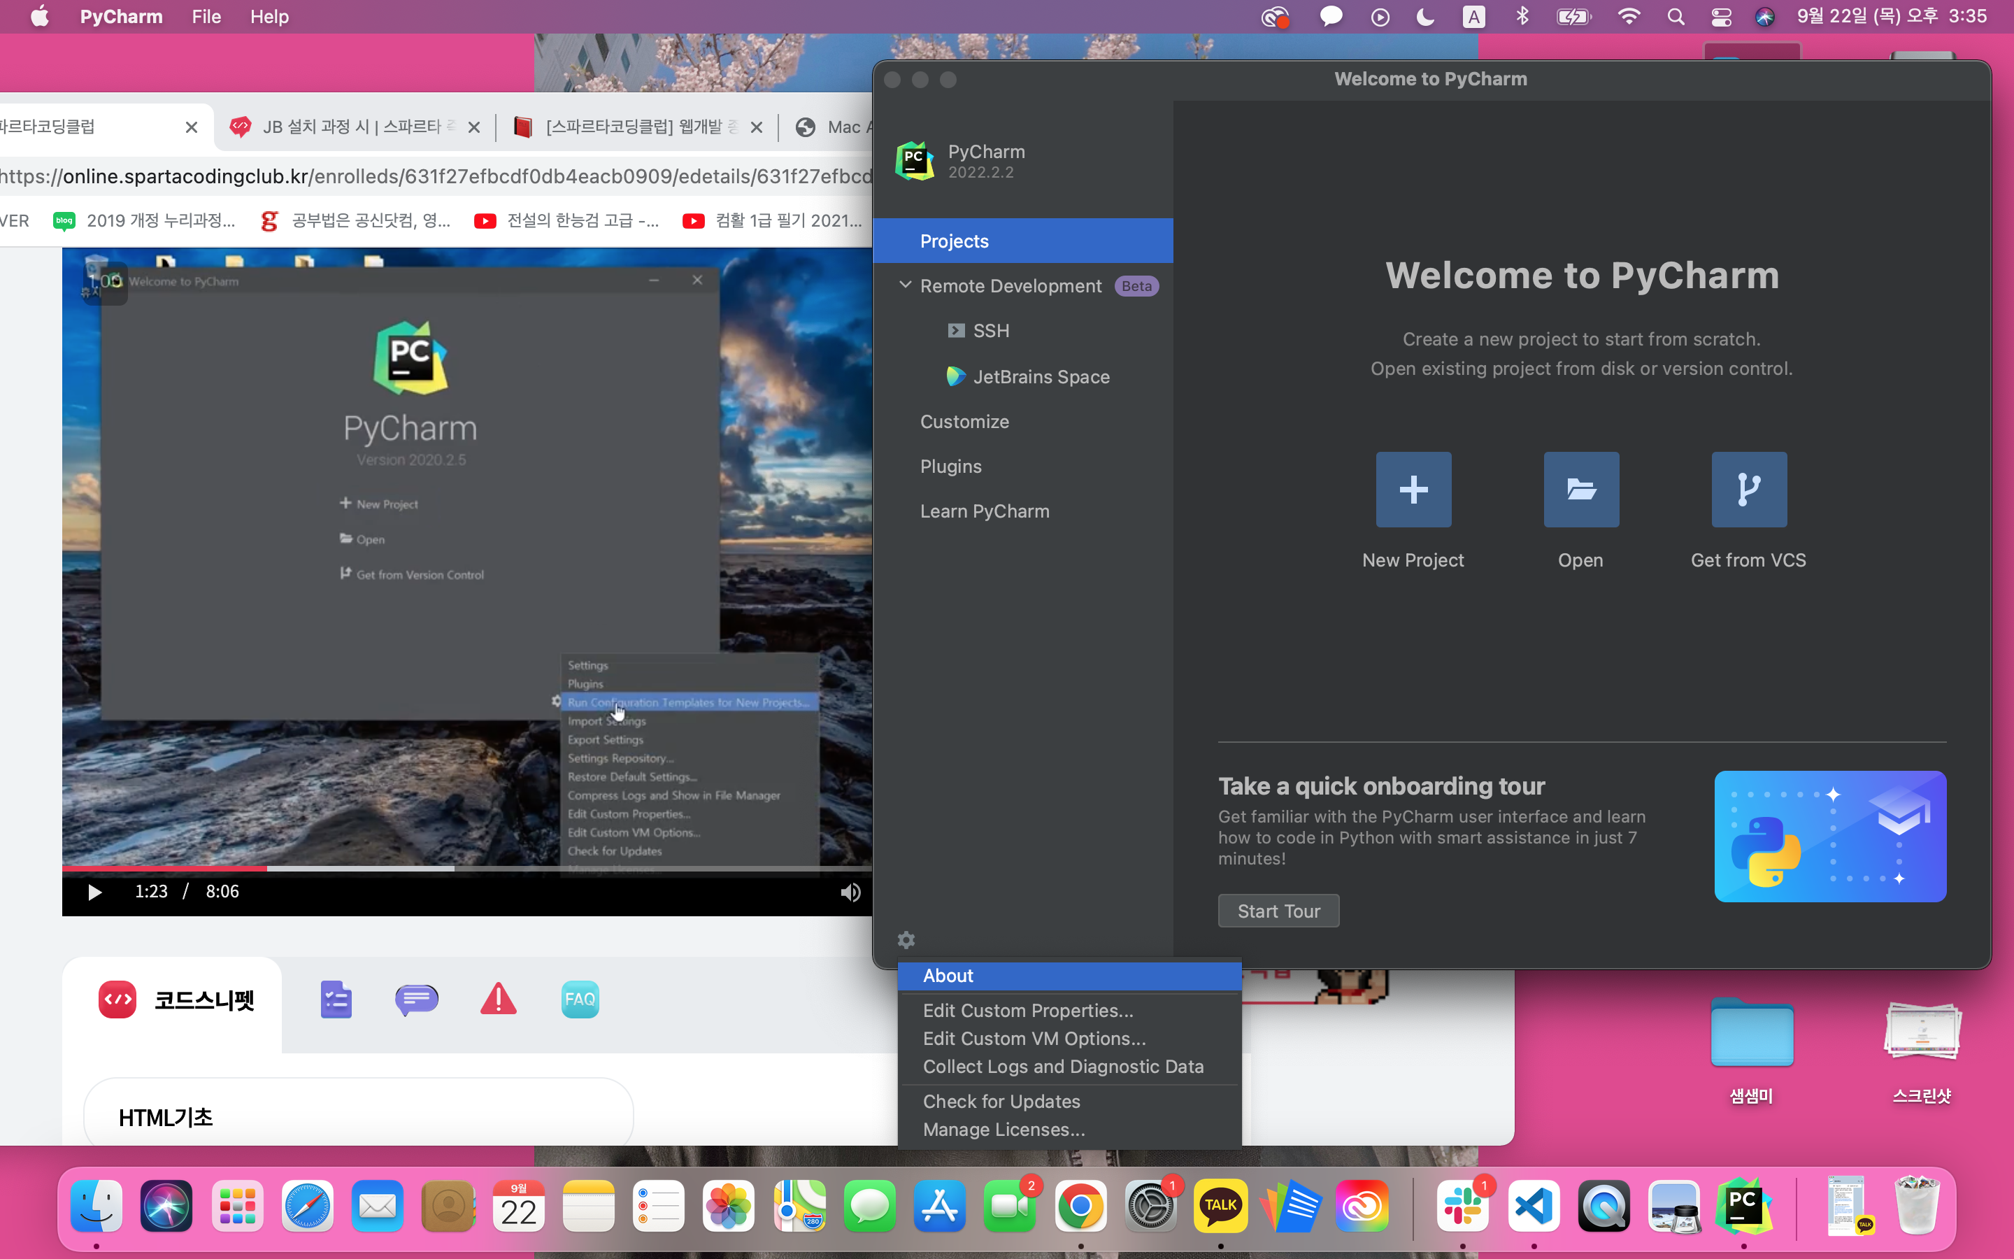Choose Collect Logs and Diagnostic Data
This screenshot has width=2014, height=1259.
coord(1070,1067)
